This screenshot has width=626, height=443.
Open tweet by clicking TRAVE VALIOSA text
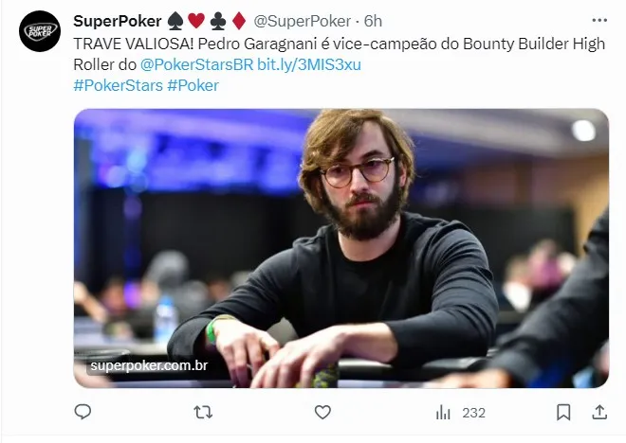pyautogui.click(x=134, y=44)
